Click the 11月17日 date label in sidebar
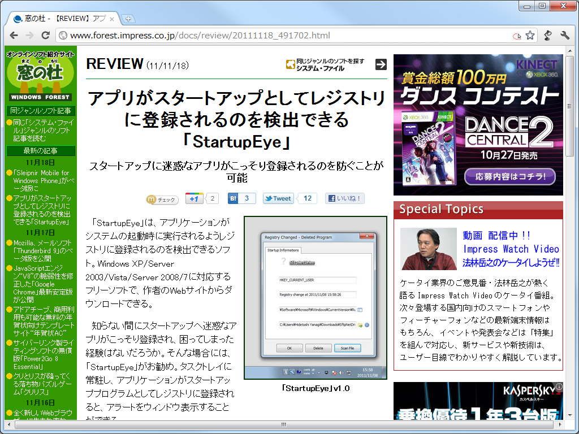The image size is (579, 434). pyautogui.click(x=40, y=232)
